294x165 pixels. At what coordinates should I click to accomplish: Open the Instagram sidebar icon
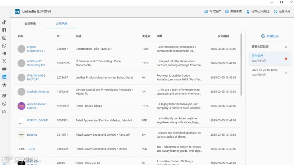pos(4,38)
